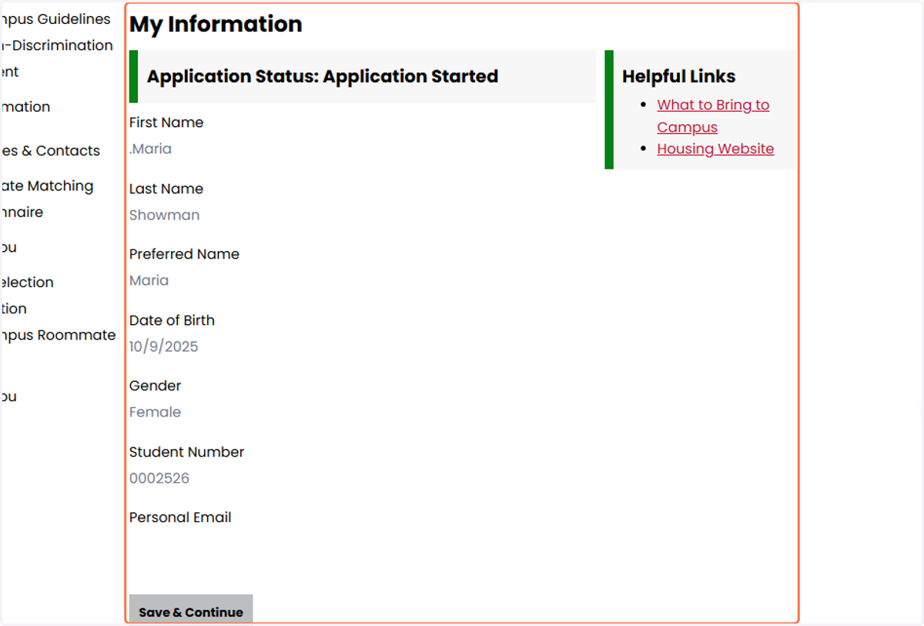This screenshot has height=626, width=924.
Task: Open the Housing Website link
Action: pos(715,149)
